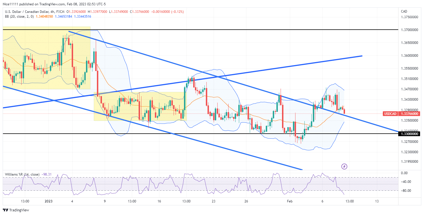Click the low price L1.33749000 value
The image size is (424, 215).
pyautogui.click(x=118, y=11)
